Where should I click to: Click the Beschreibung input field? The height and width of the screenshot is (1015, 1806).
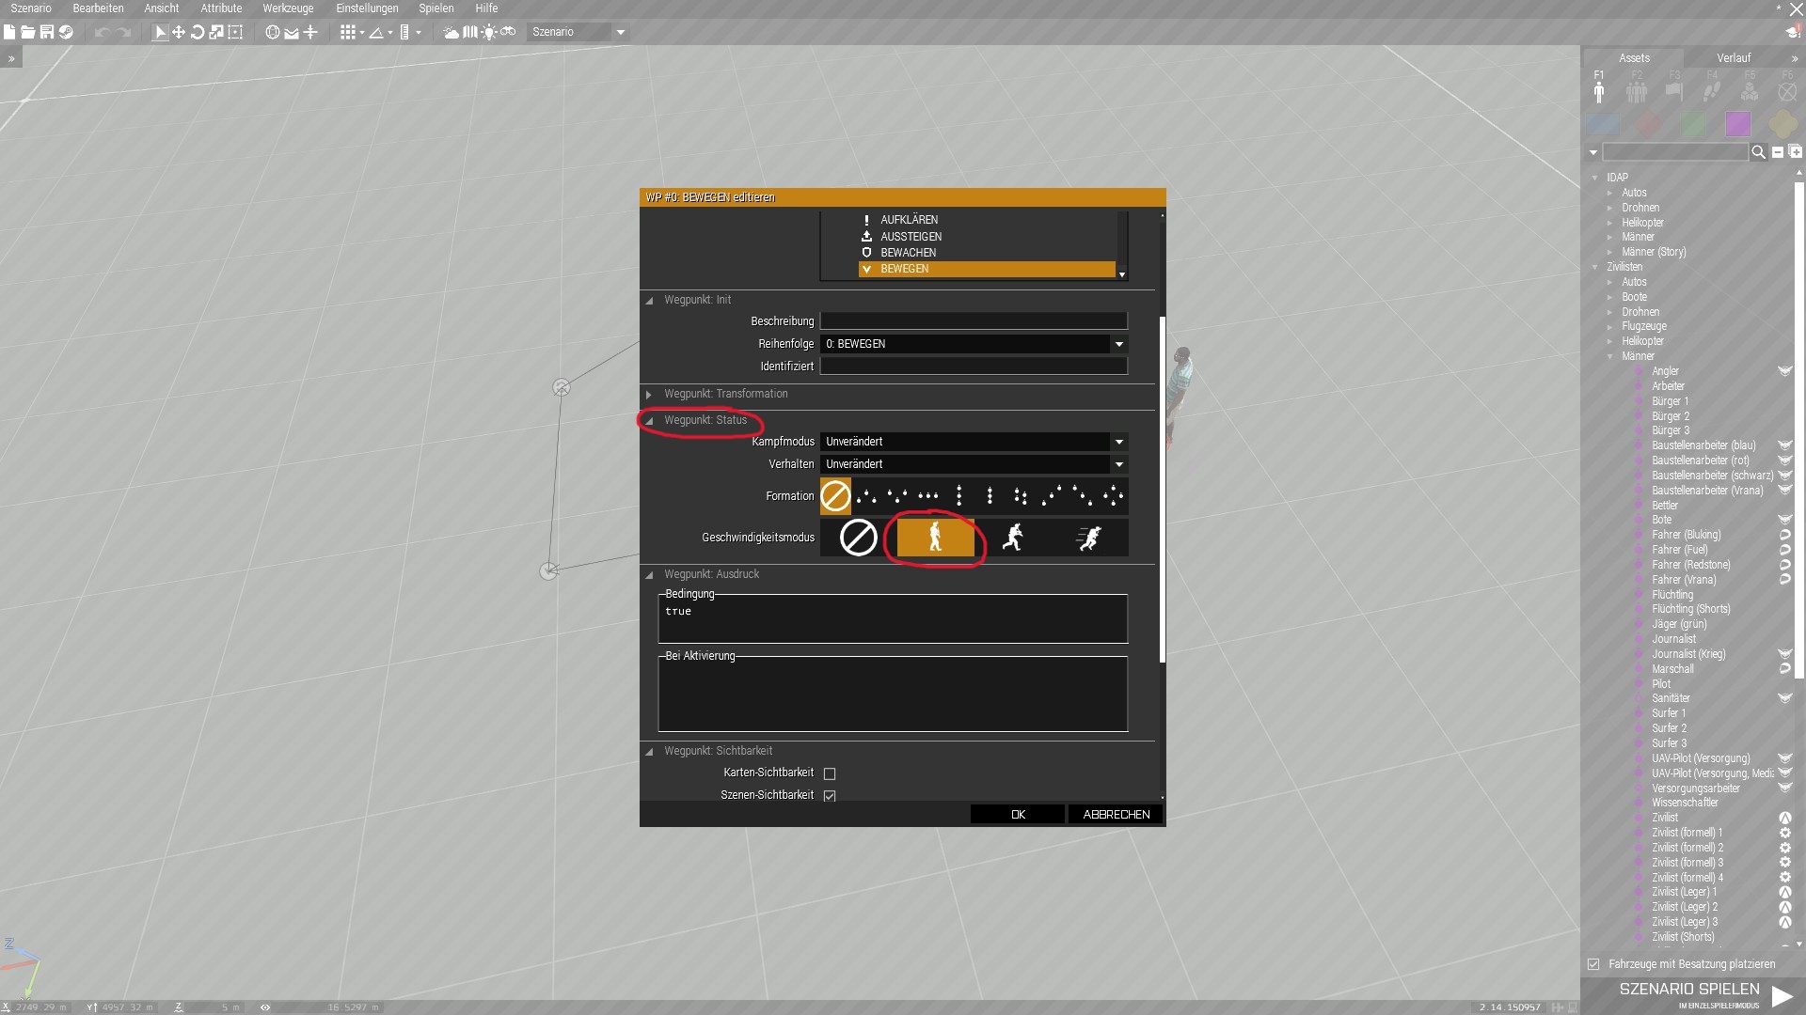(x=974, y=321)
